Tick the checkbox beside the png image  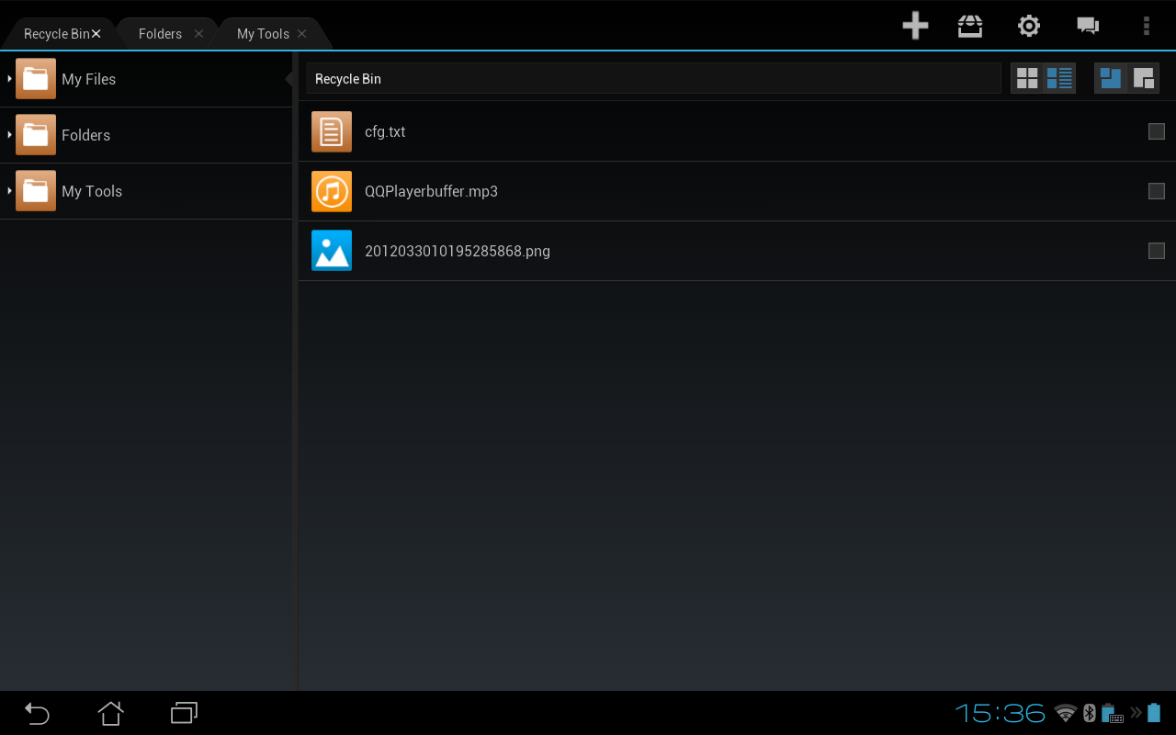tap(1157, 250)
